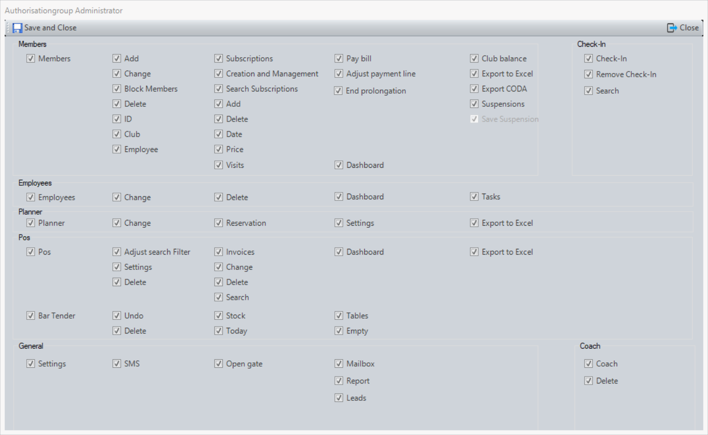Uncheck Creation and Management checkbox

click(x=219, y=74)
